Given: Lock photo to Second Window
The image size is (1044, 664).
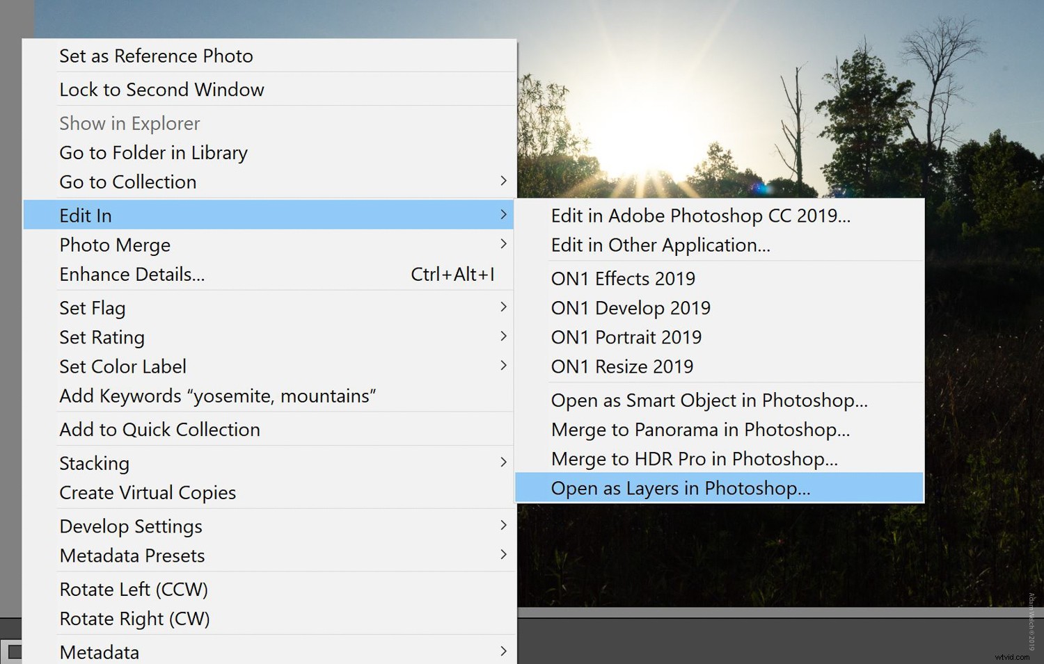Looking at the screenshot, I should [161, 89].
